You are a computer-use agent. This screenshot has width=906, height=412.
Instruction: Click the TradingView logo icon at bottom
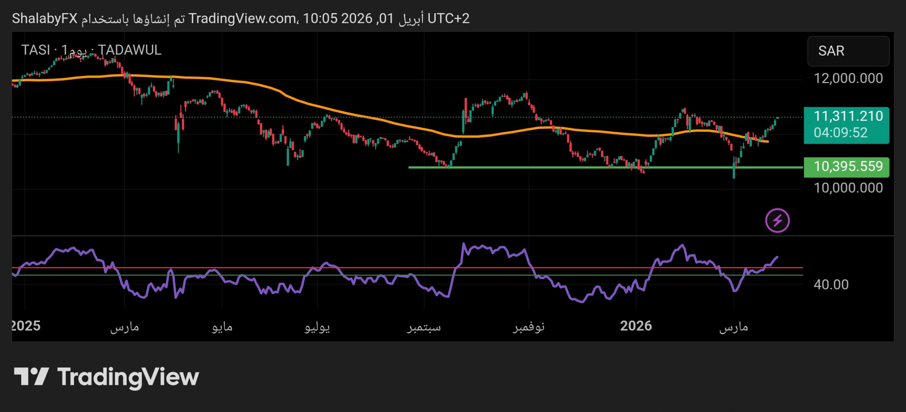point(31,376)
